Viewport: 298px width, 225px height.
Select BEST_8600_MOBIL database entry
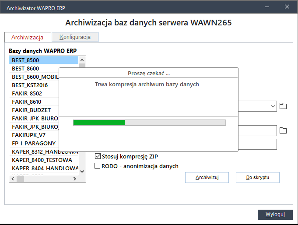(x=34, y=77)
